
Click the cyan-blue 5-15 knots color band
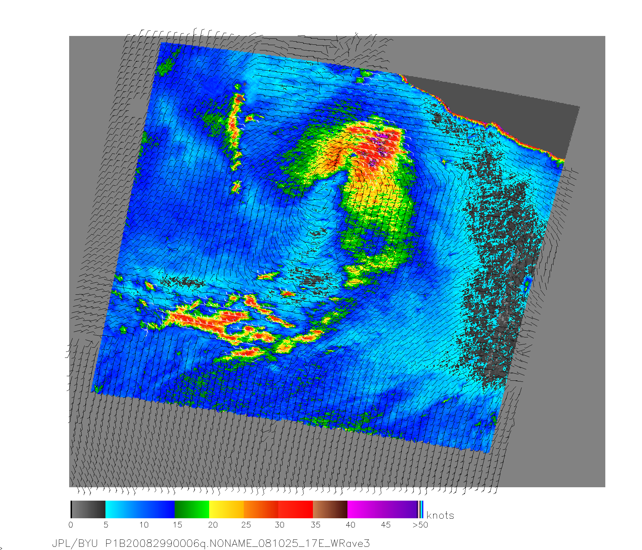(x=140, y=509)
